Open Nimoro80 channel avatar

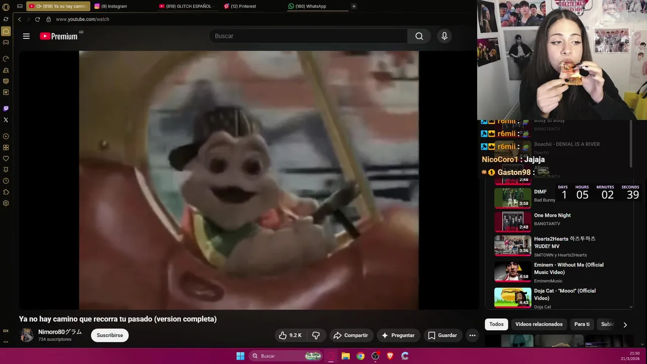coord(27,335)
